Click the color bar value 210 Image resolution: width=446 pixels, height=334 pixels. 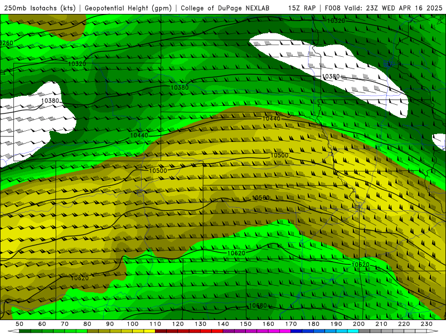[x=381, y=324]
